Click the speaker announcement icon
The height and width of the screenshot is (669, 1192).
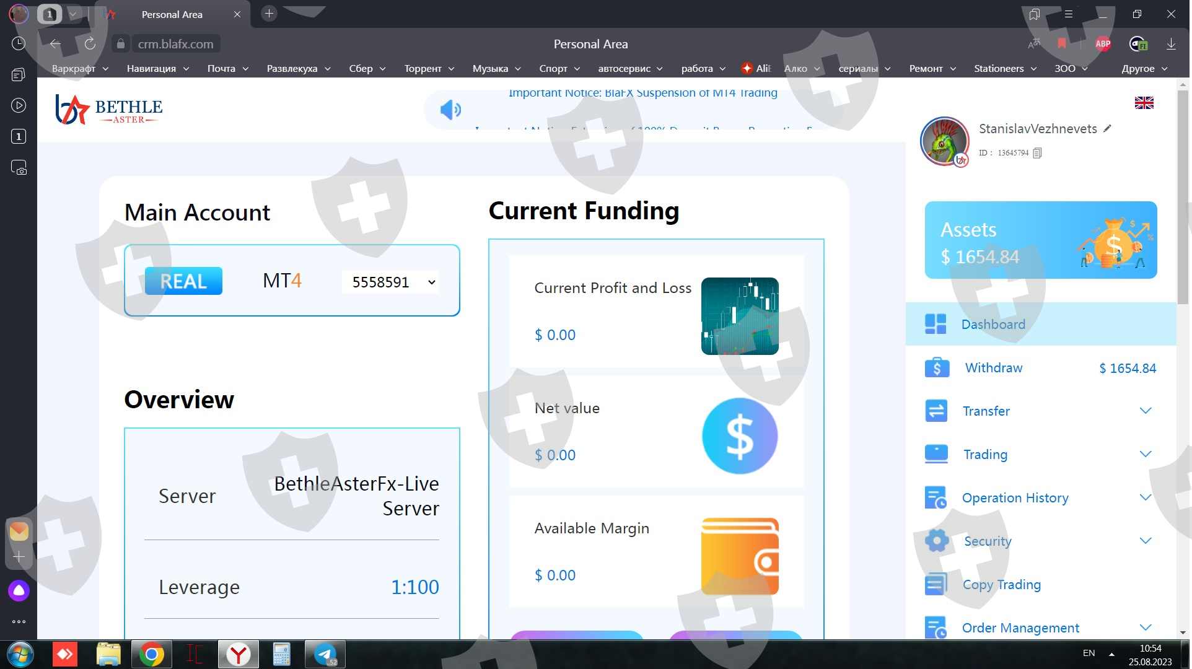(x=450, y=110)
